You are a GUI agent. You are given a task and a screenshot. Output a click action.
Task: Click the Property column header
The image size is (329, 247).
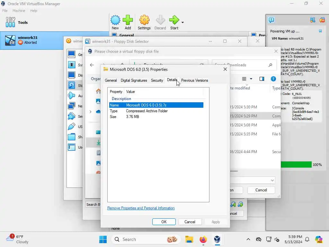click(x=116, y=92)
